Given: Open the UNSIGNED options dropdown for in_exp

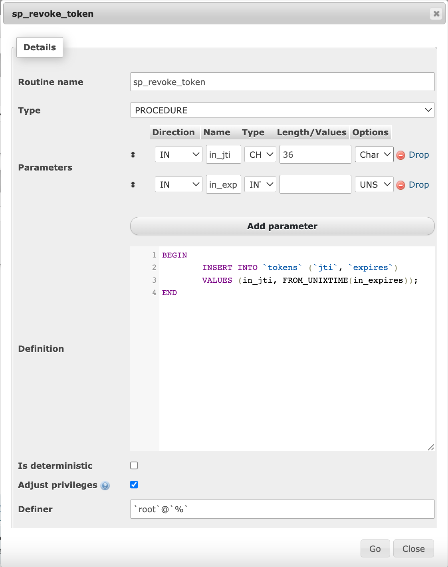Looking at the screenshot, I should (x=374, y=184).
